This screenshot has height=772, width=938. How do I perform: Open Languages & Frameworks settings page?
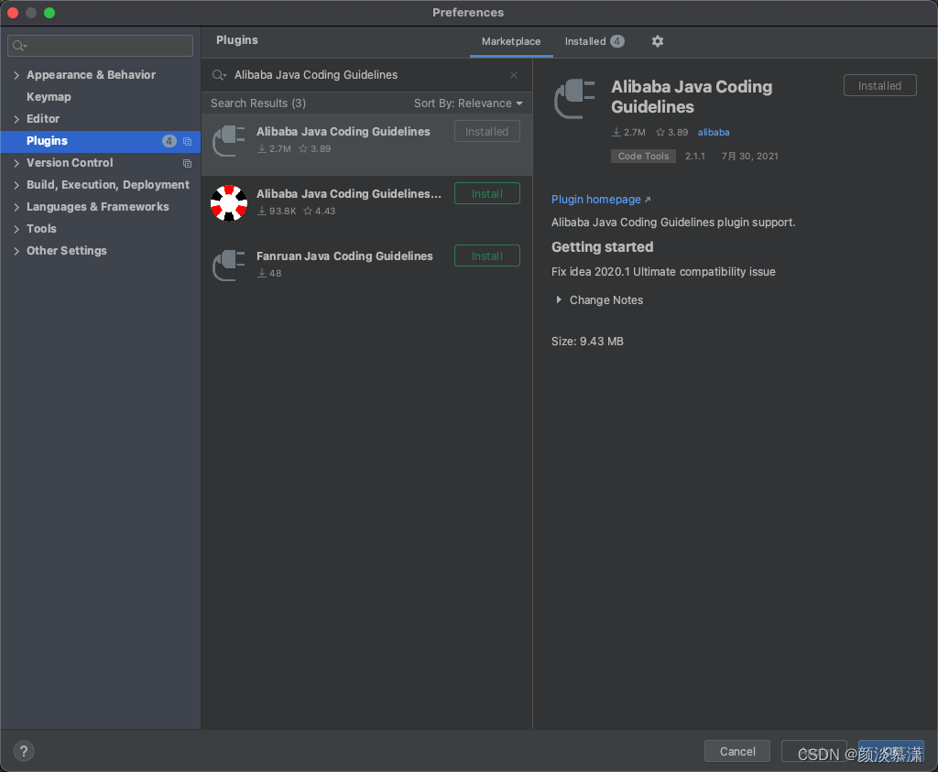(x=97, y=206)
